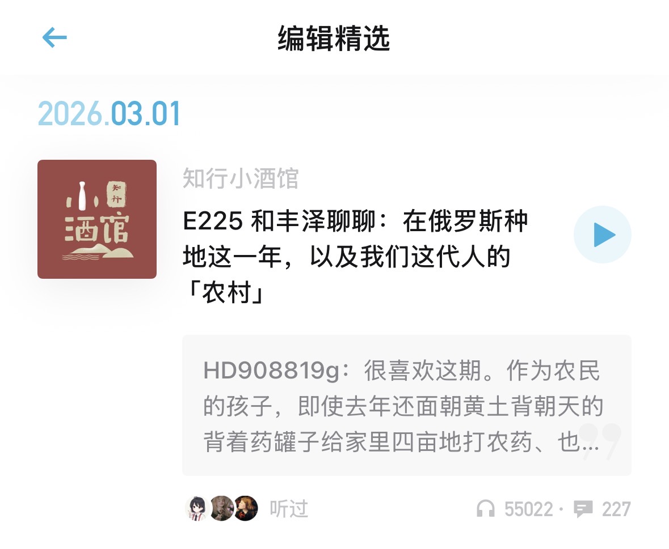Image resolution: width=669 pixels, height=549 pixels.
Task: Tap the HD908819g commenter username
Action: click(271, 370)
